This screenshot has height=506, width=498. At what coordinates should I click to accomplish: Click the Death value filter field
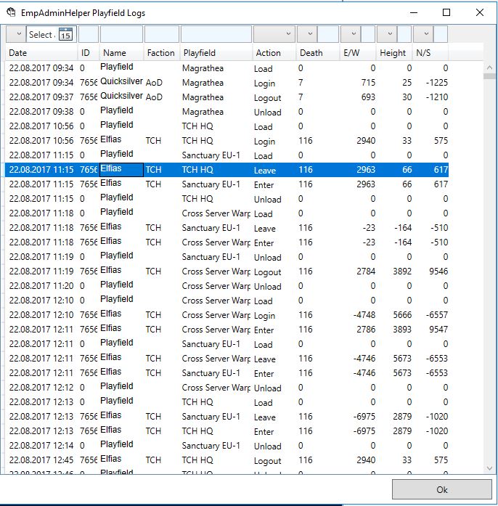coord(328,34)
